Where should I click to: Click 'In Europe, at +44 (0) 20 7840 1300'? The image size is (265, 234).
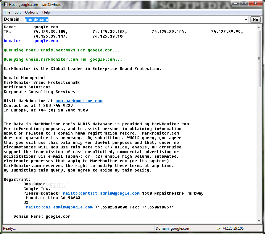46,110
